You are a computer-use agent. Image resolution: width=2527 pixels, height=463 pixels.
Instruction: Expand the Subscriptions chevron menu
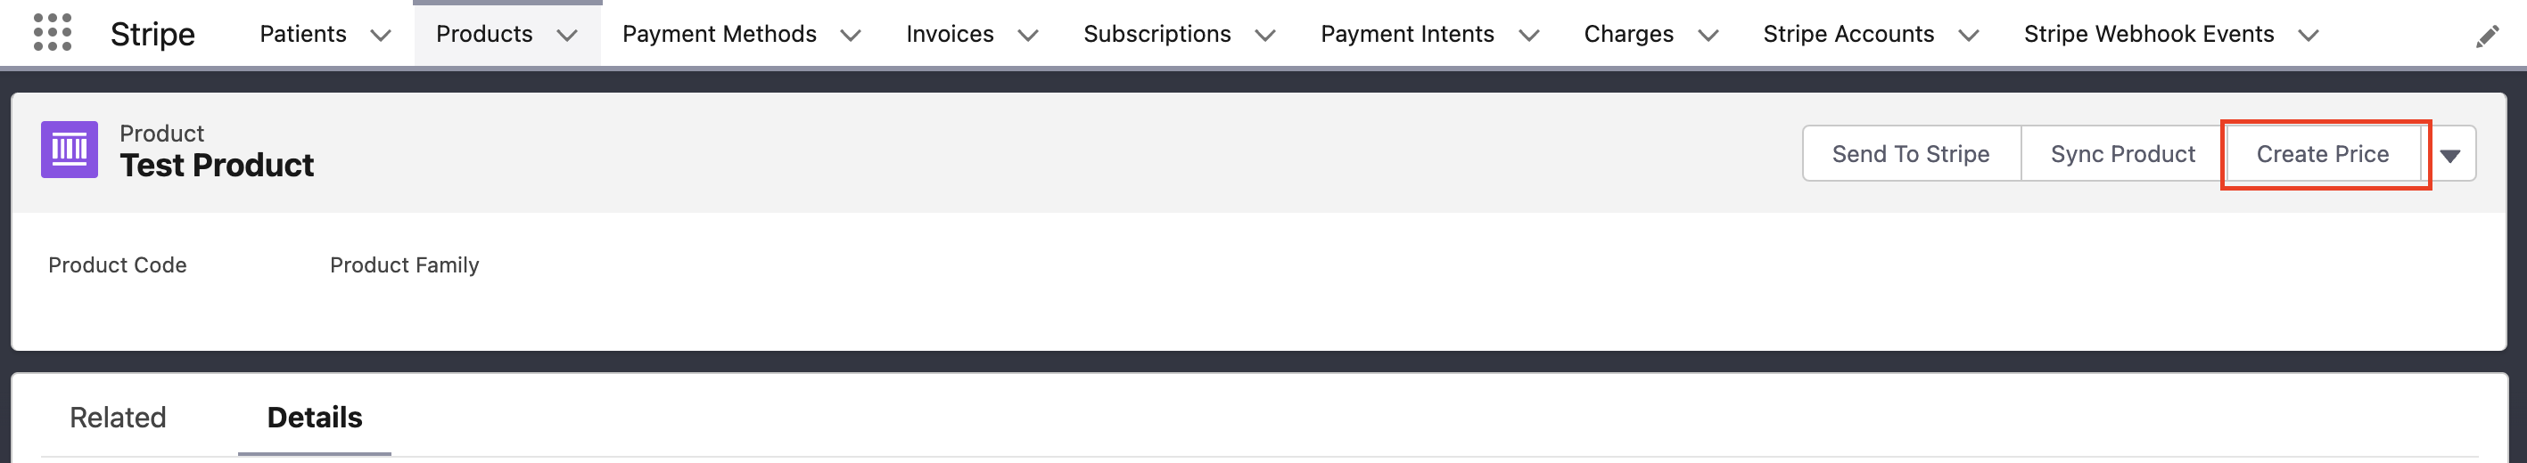point(1264,37)
